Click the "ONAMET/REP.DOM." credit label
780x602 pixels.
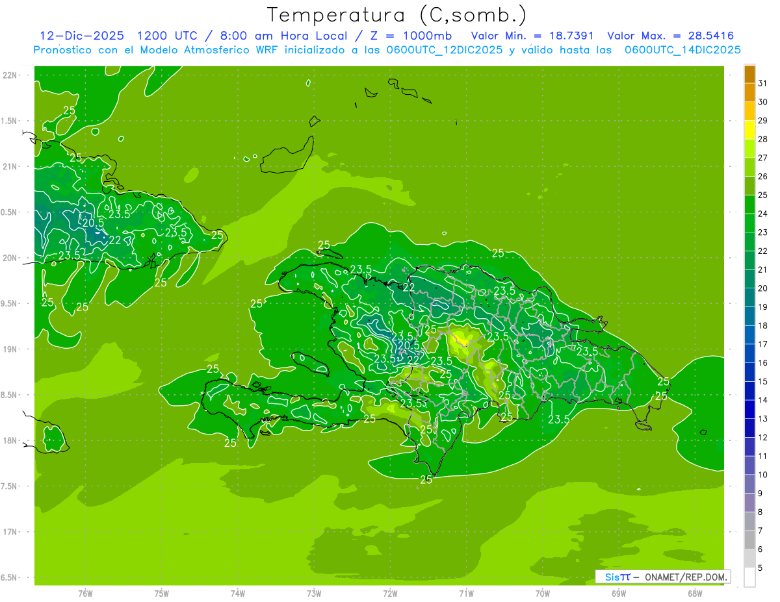(x=686, y=577)
